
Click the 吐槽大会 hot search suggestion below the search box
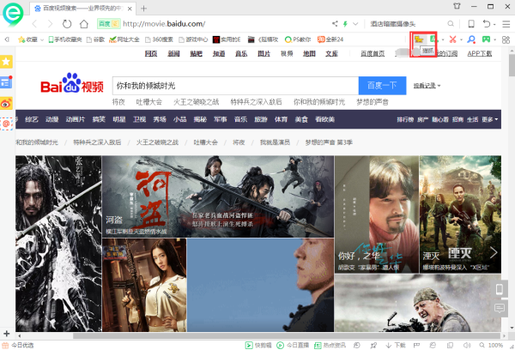[x=149, y=102]
